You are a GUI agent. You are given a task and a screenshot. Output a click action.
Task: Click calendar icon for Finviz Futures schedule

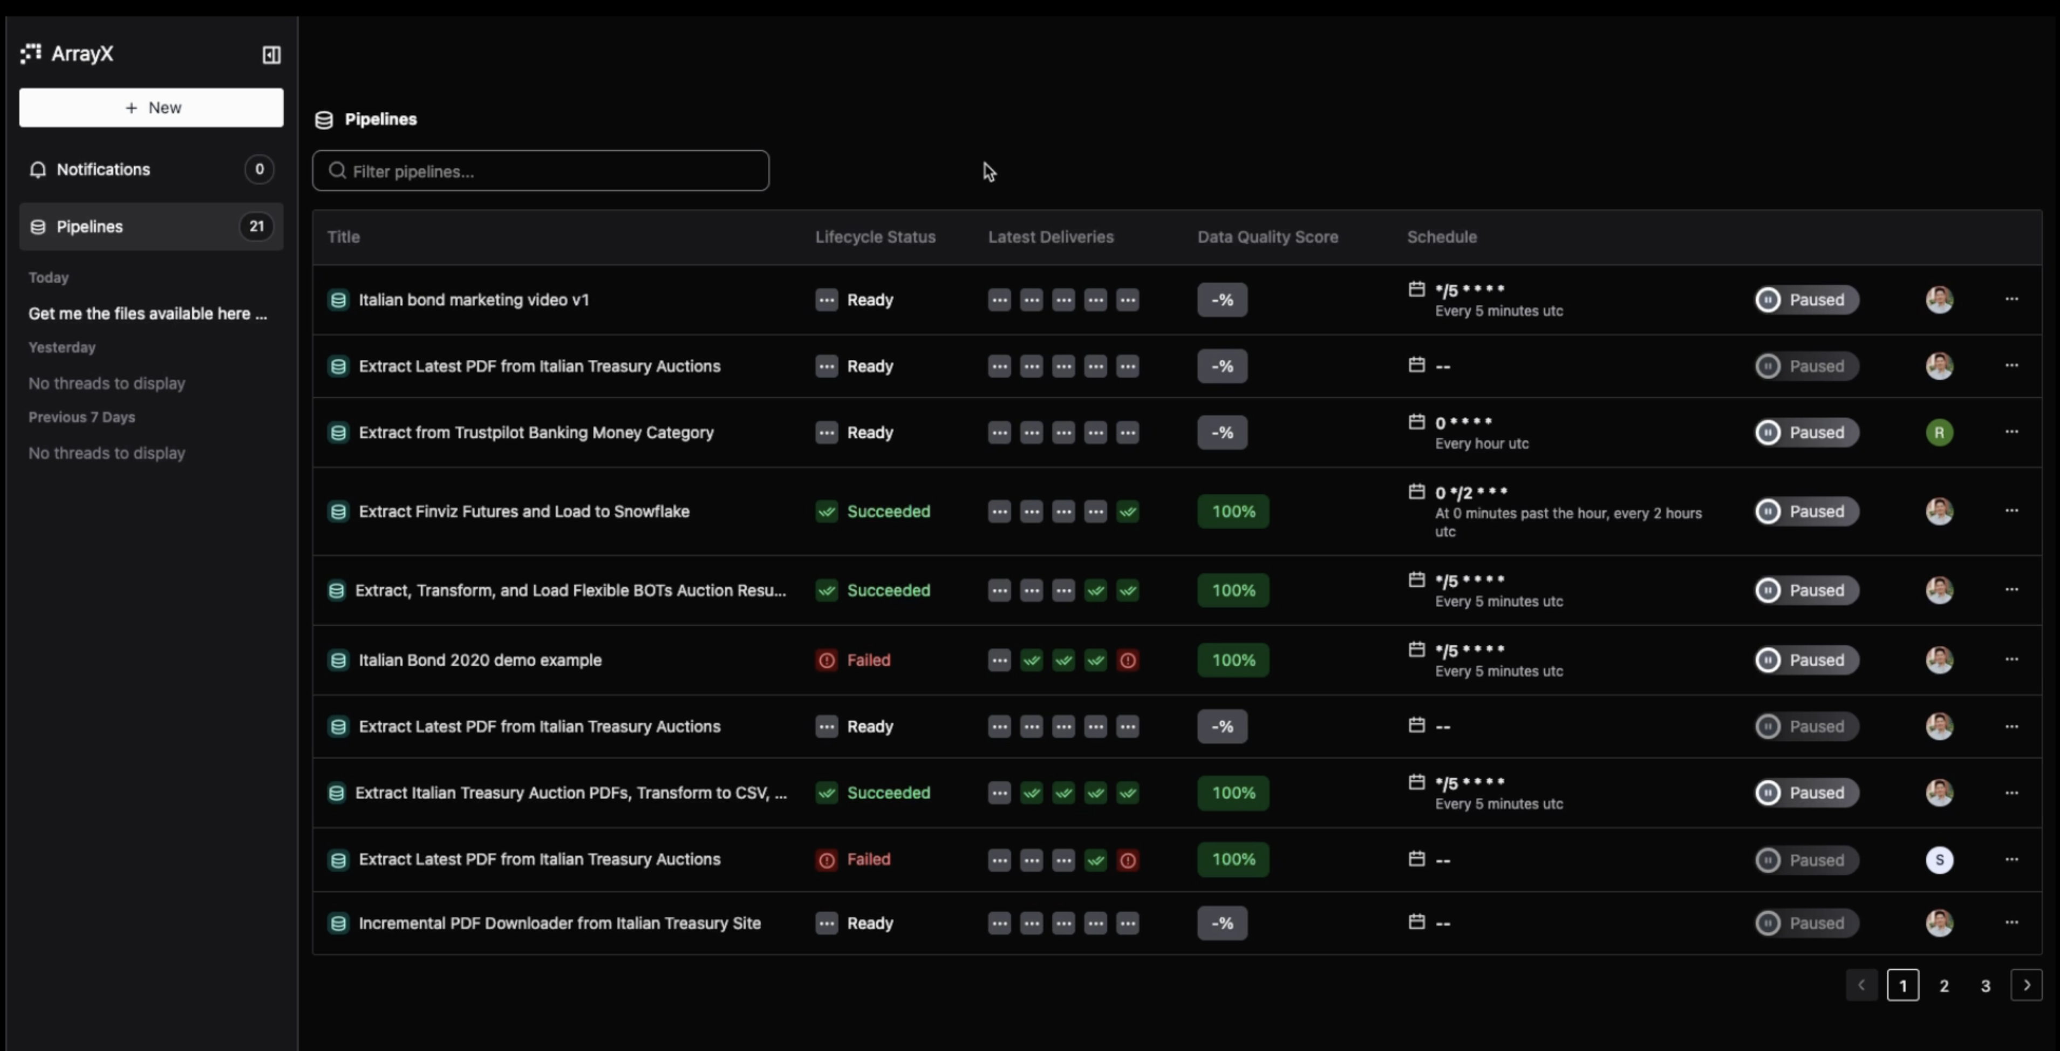(1416, 492)
